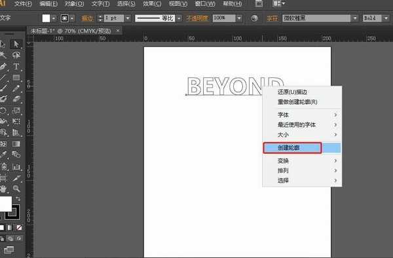Click the white fill swatch in control bar
Screen dimensions: 393x258
click(x=46, y=18)
